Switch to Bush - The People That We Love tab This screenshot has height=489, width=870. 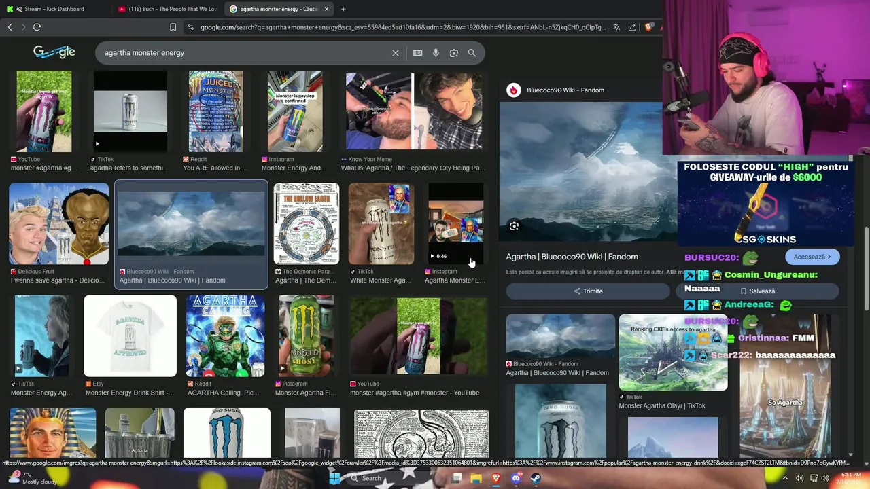[168, 9]
